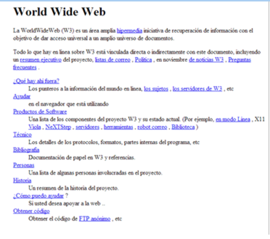Click the Viola link

pyautogui.click(x=34, y=127)
